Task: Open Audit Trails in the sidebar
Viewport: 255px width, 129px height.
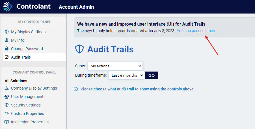Action: [21, 57]
